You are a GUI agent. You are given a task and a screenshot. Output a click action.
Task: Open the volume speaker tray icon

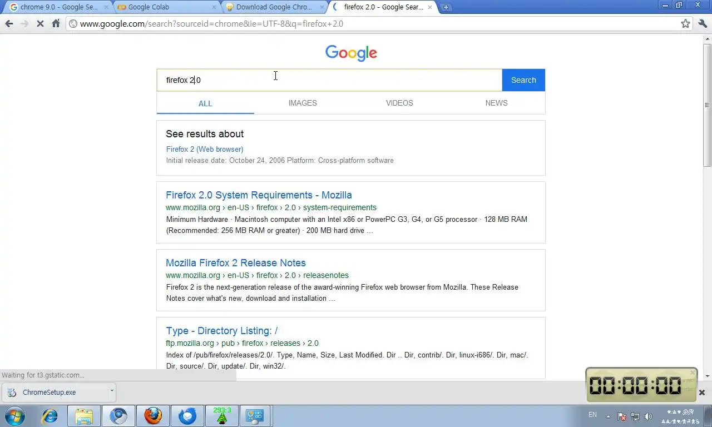(648, 416)
